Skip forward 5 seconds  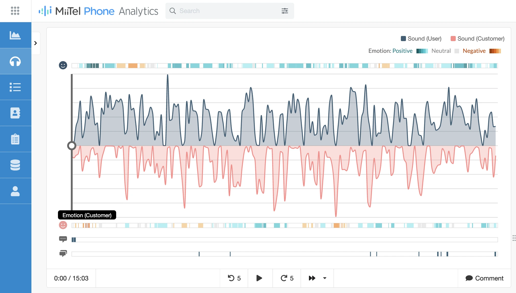pos(287,278)
